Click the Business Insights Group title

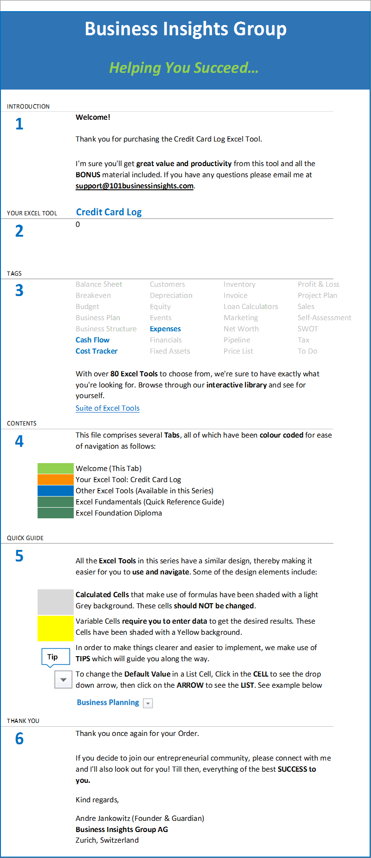185,29
